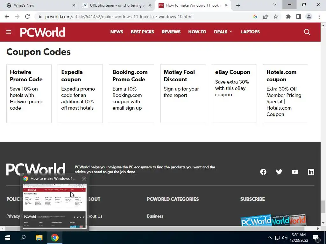This screenshot has height=244, width=326.
Task: Close the What's New tab
Action: click(x=74, y=6)
